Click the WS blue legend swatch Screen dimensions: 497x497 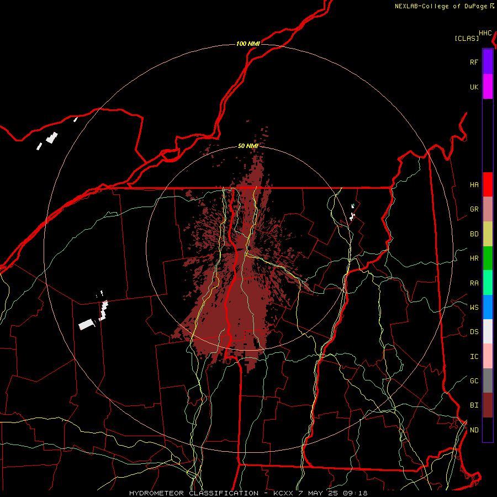488,307
